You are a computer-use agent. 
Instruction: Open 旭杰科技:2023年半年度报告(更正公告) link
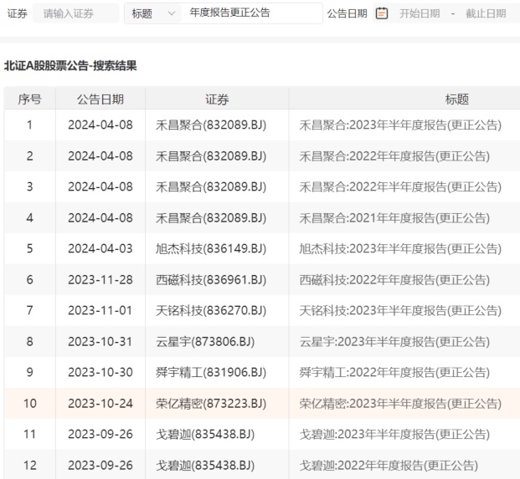[x=400, y=249]
